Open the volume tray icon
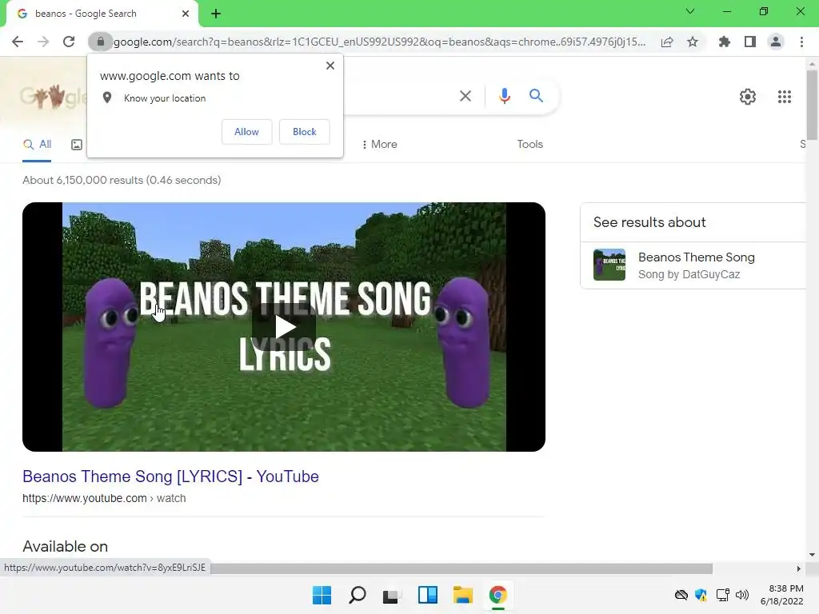This screenshot has height=614, width=819. (741, 595)
